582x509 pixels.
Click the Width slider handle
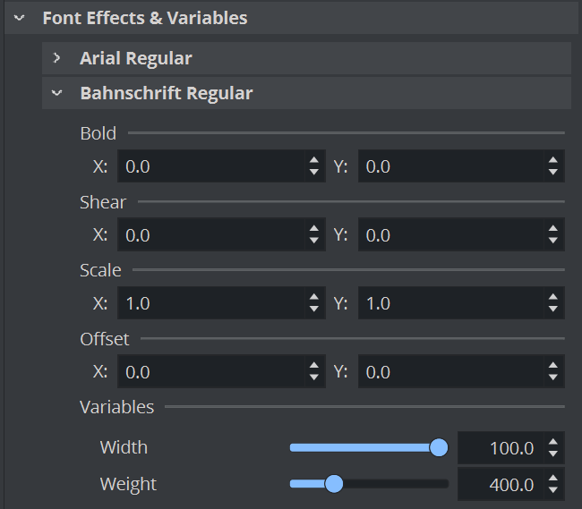[x=439, y=447]
